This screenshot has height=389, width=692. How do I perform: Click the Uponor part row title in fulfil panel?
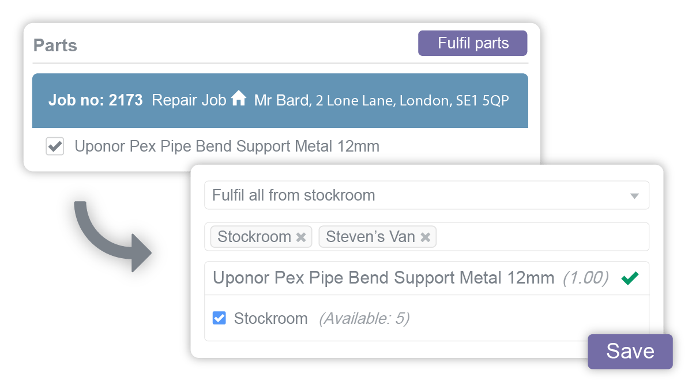[383, 278]
